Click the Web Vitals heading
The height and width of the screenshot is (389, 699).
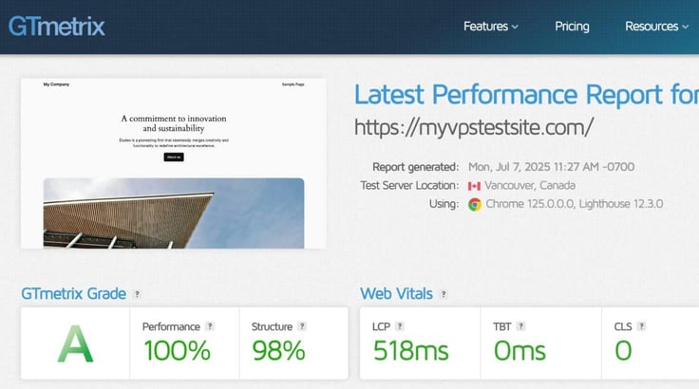point(396,294)
